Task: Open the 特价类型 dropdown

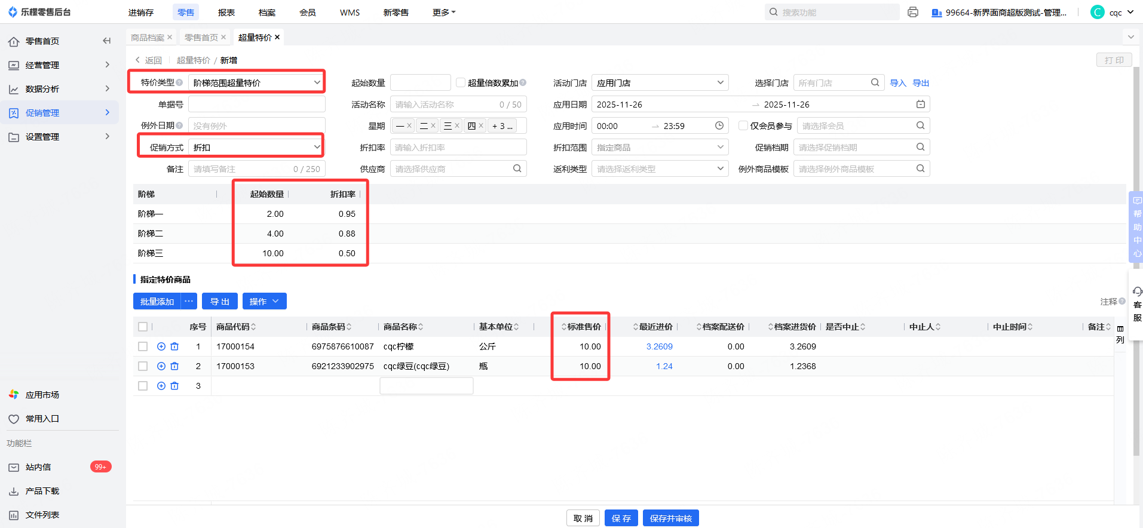Action: [257, 82]
